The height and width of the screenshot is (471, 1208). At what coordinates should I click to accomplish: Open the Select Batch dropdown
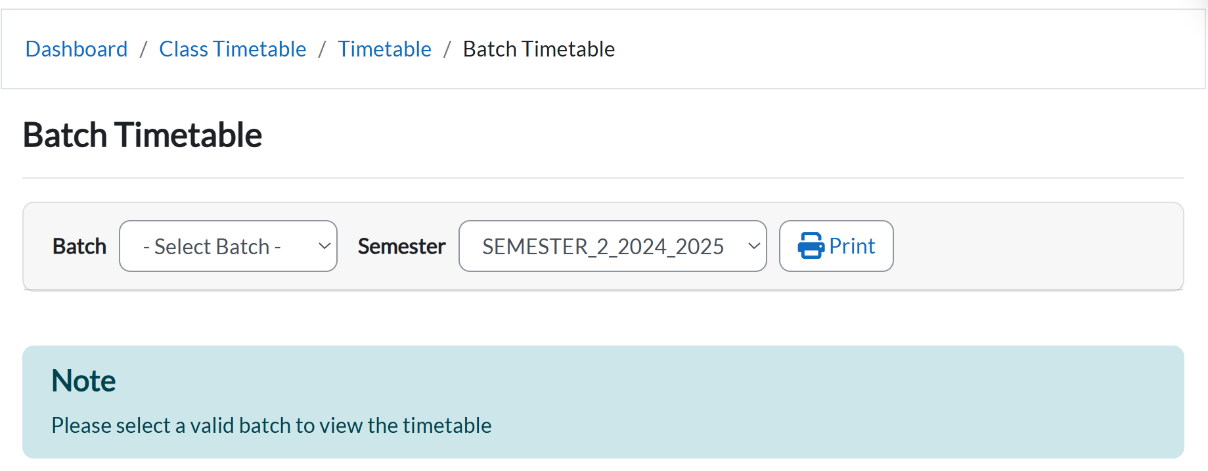228,246
